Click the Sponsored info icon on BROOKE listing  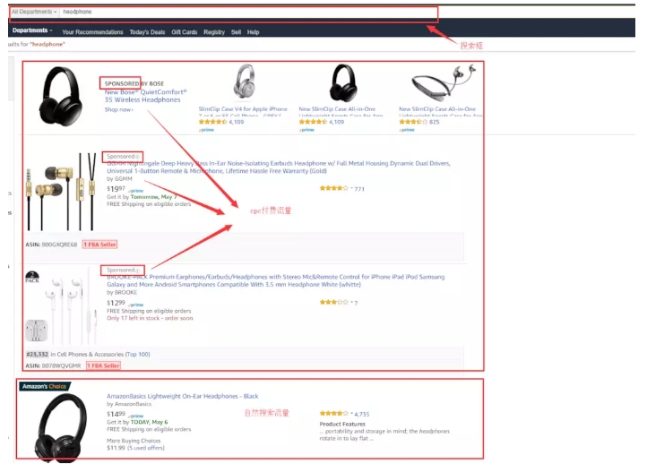point(137,270)
